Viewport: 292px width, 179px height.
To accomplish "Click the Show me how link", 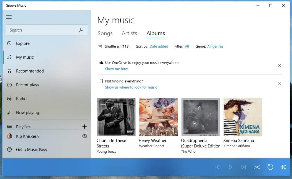I will [116, 69].
